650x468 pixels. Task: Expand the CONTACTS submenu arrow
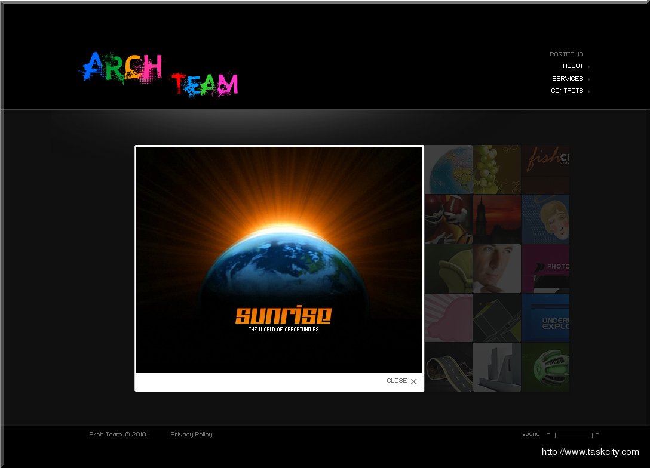coord(588,90)
